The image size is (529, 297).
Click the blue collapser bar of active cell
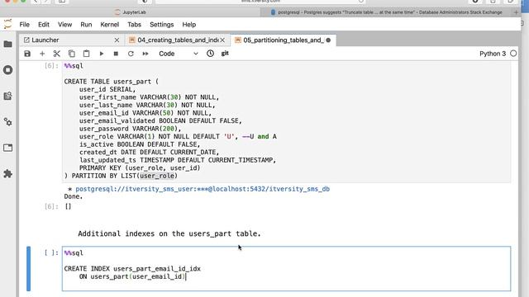[x=28, y=269]
